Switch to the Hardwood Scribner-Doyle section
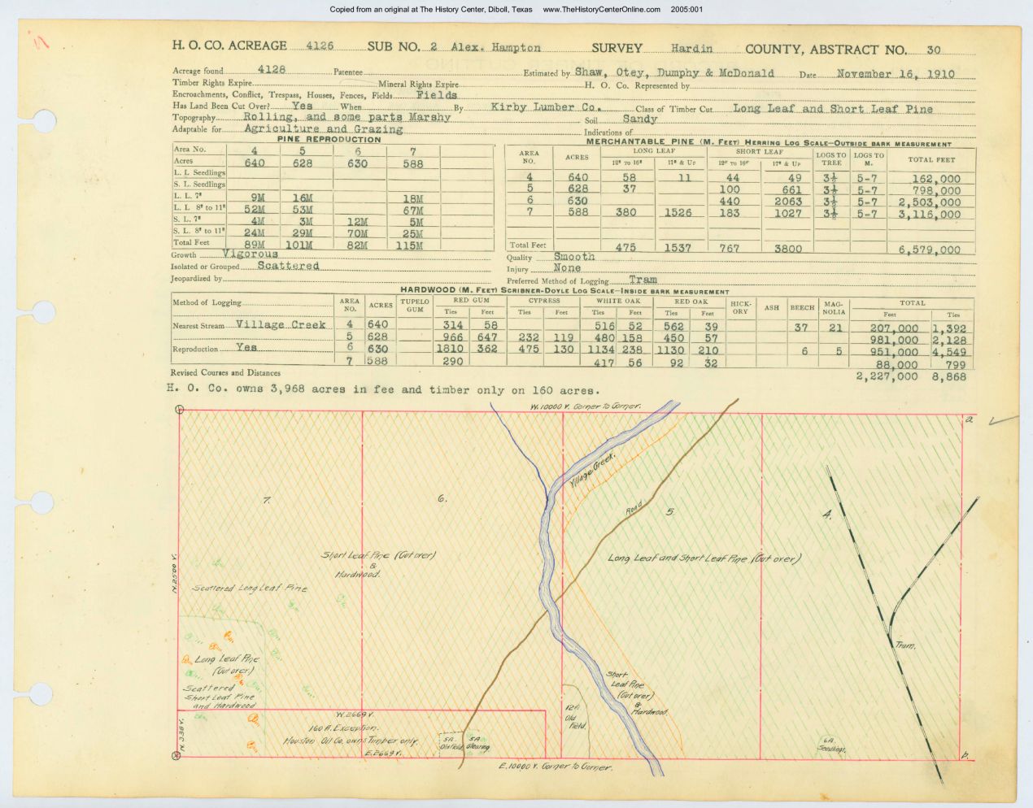Image resolution: width=1033 pixels, height=808 pixels. [561, 290]
